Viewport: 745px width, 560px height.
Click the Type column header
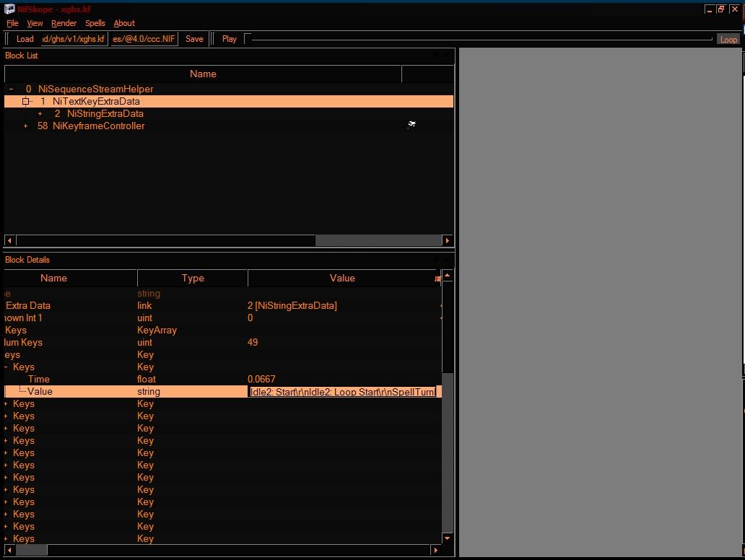193,278
